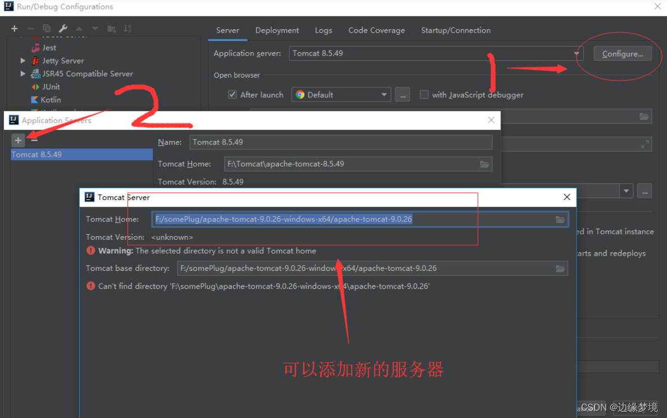Open Default browser dropdown
The height and width of the screenshot is (418, 667).
pos(341,94)
